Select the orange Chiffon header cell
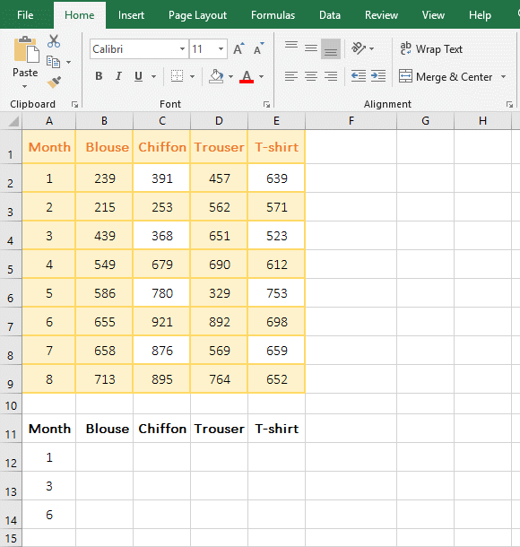Image resolution: width=520 pixels, height=547 pixels. coord(161,147)
